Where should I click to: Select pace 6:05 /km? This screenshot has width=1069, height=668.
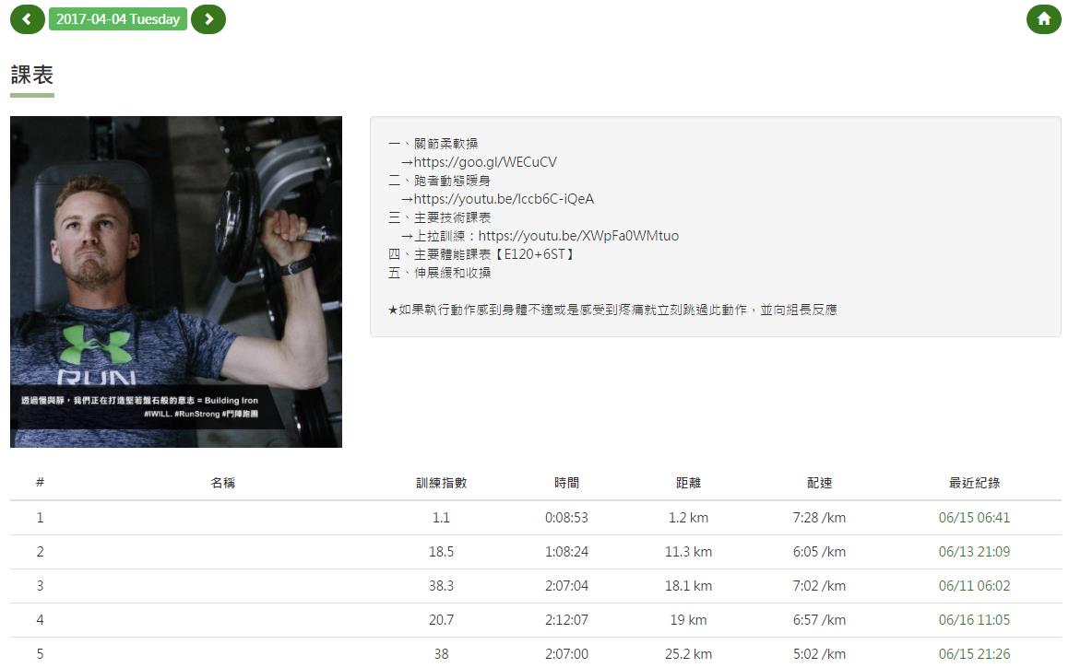click(819, 552)
